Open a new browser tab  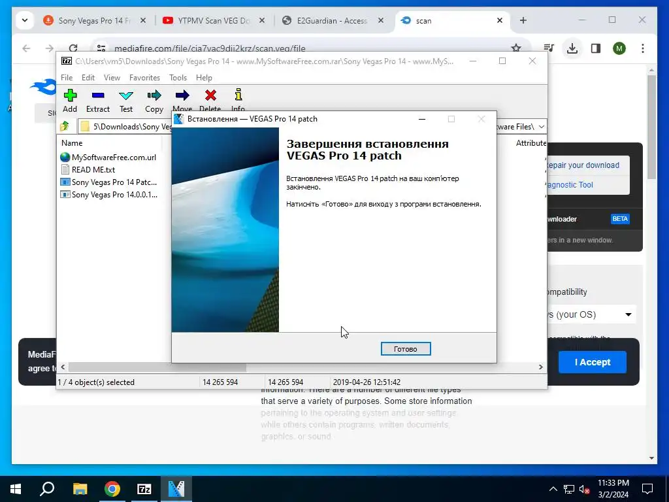pyautogui.click(x=523, y=20)
